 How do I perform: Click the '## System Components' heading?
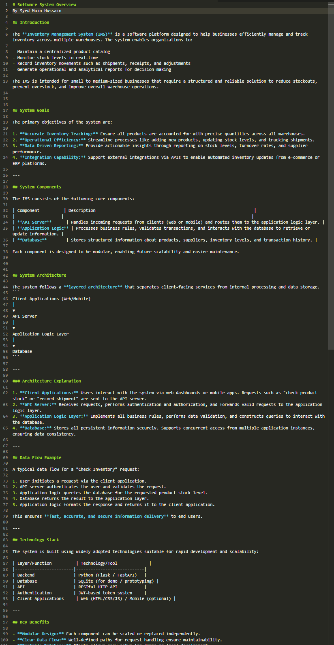[37, 187]
